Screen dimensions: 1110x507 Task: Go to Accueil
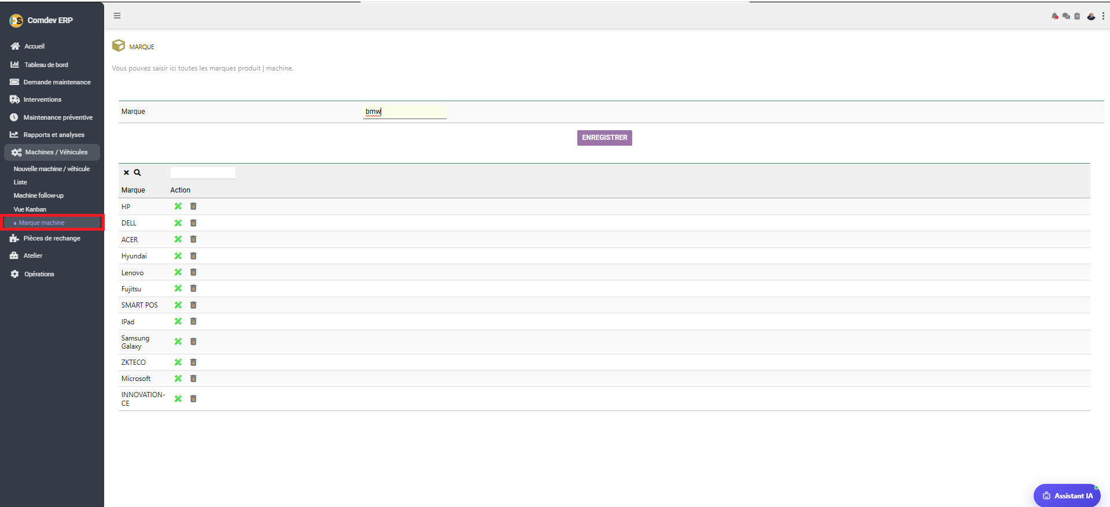[x=34, y=46]
